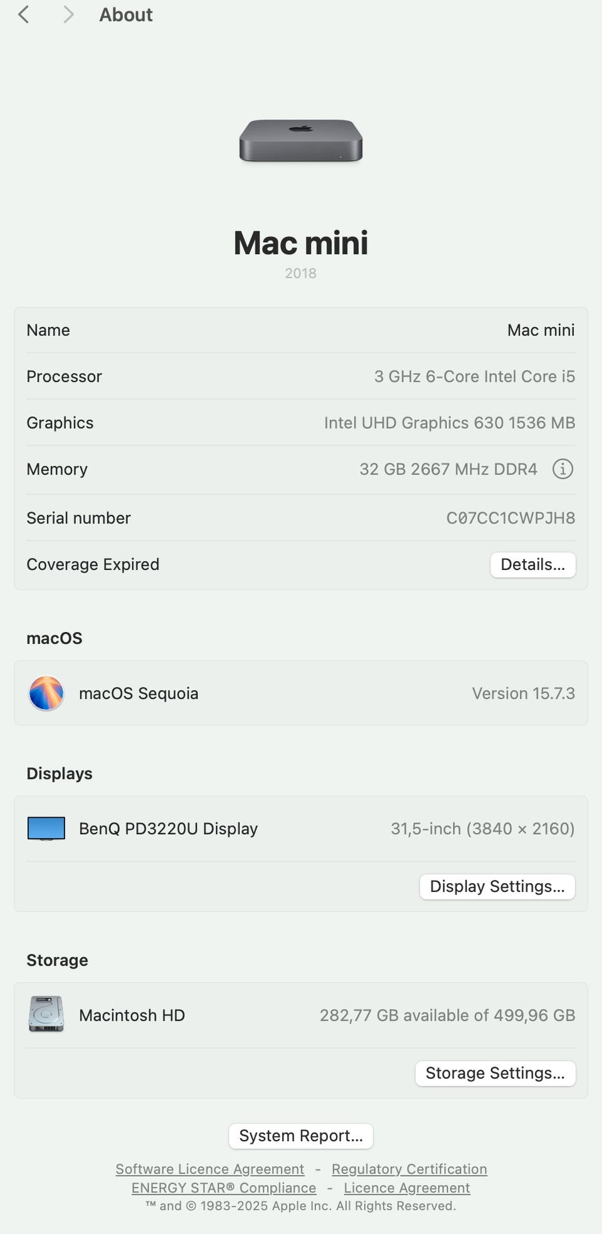
Task: Click the forward navigation arrow
Action: pos(68,14)
